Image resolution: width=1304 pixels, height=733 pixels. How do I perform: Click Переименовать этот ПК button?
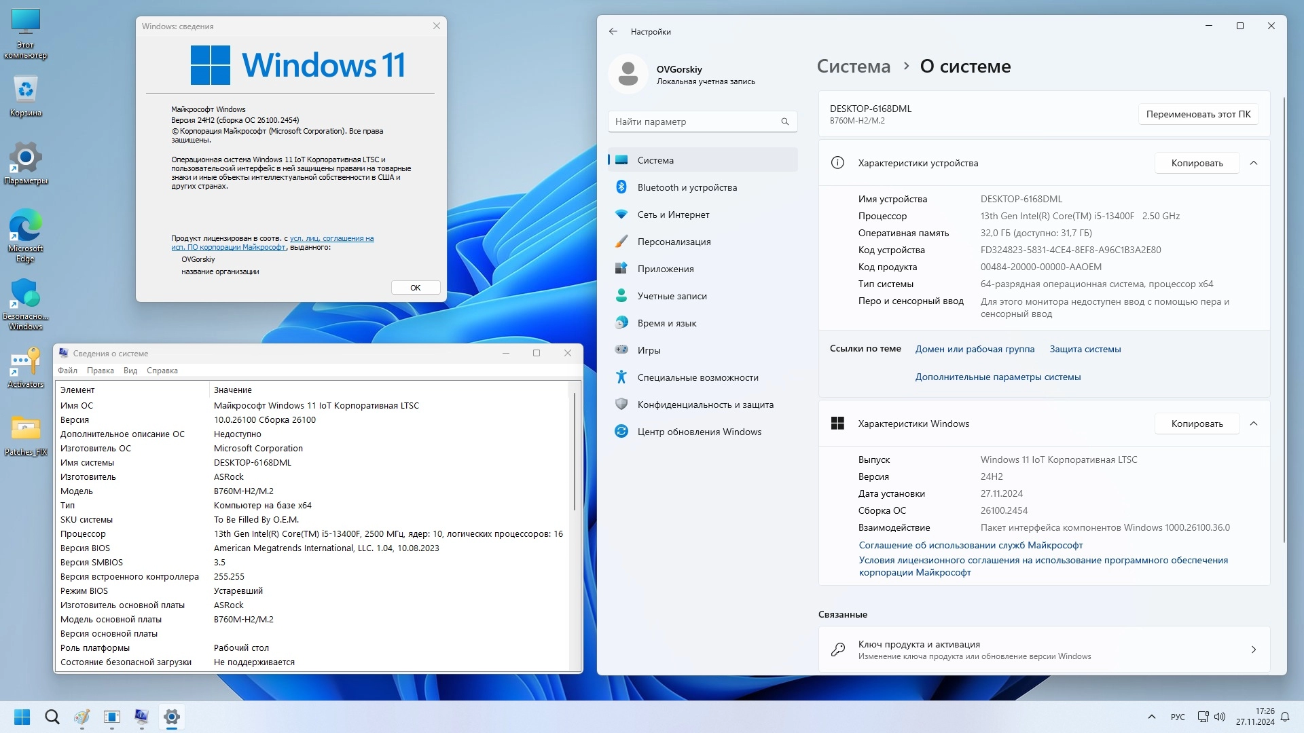pos(1198,114)
